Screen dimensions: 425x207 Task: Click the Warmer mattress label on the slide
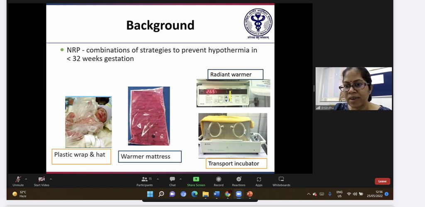[150, 156]
